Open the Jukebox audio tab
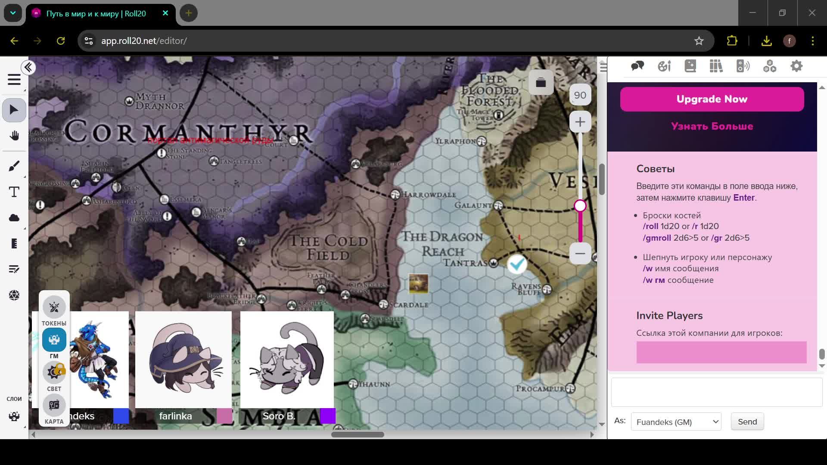Image resolution: width=827 pixels, height=465 pixels. 743,66
